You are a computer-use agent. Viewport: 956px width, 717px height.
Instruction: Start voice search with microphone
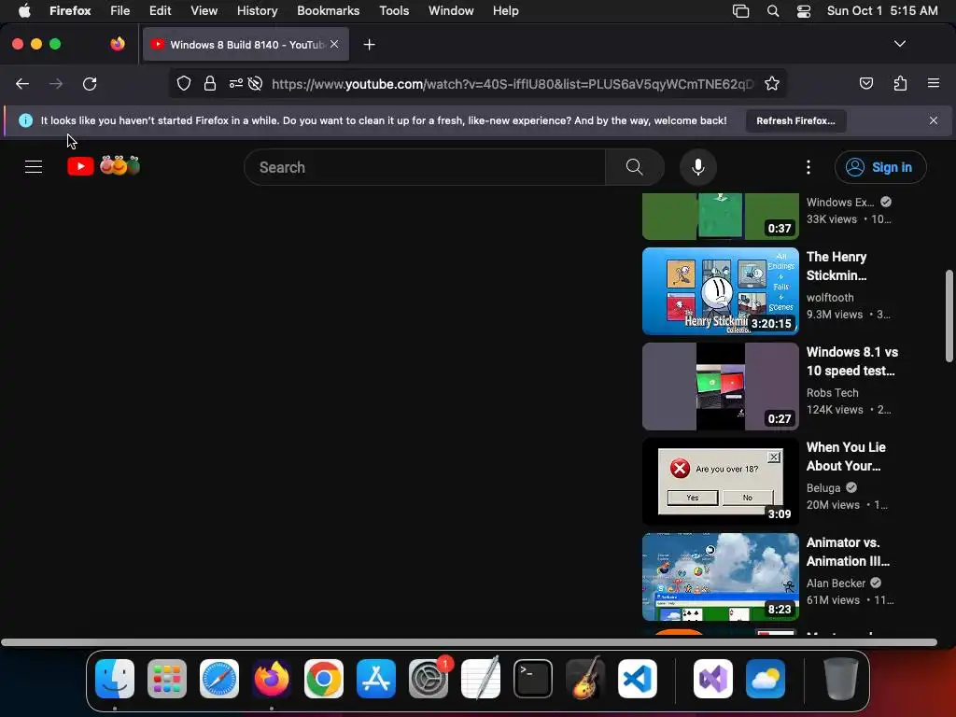point(698,167)
